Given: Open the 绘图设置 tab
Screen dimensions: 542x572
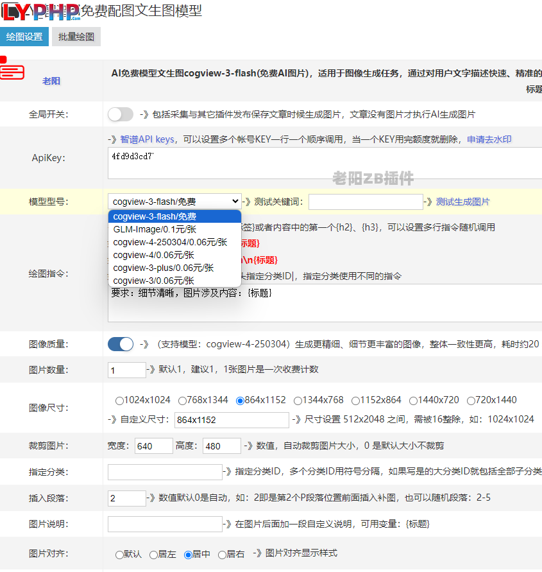Looking at the screenshot, I should (x=24, y=37).
